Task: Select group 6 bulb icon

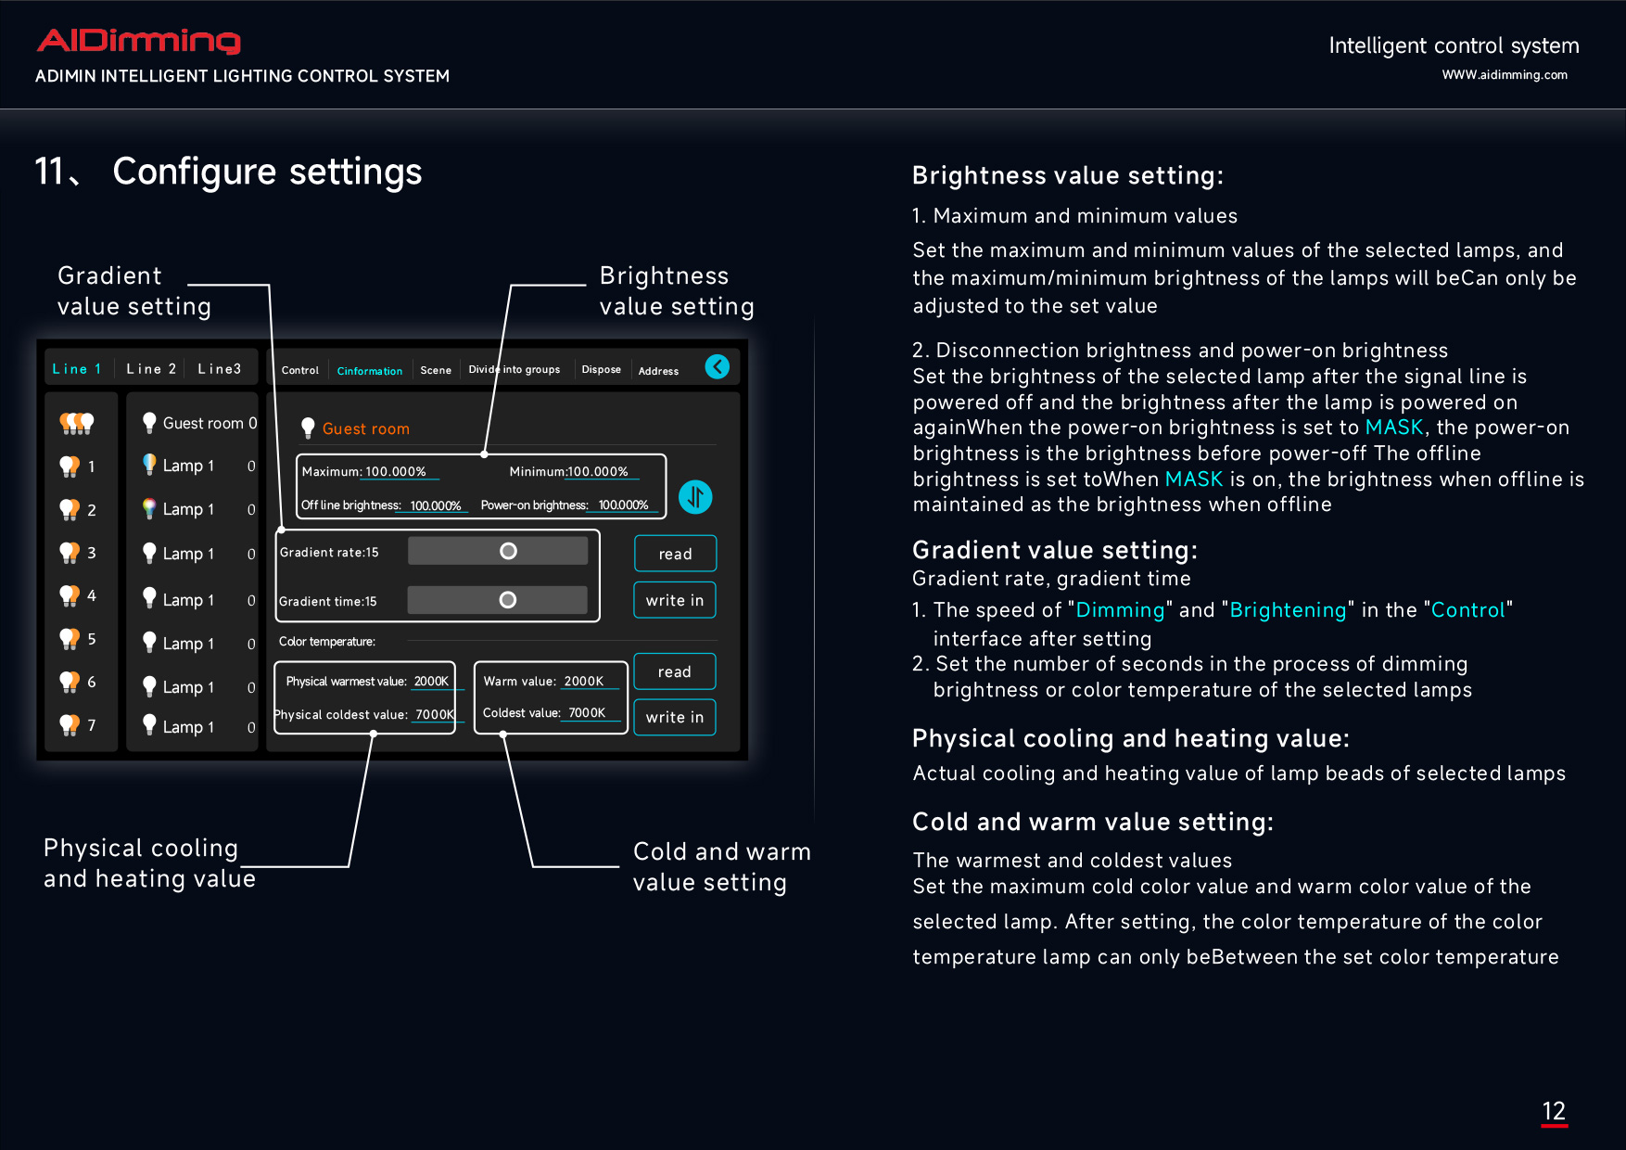Action: pyautogui.click(x=70, y=682)
